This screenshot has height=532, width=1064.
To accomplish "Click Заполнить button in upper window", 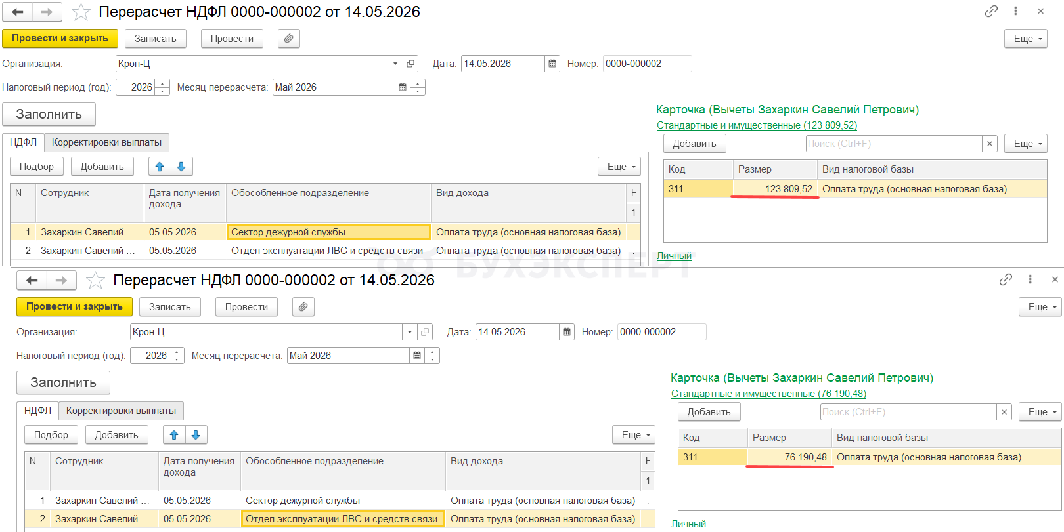I will [49, 114].
